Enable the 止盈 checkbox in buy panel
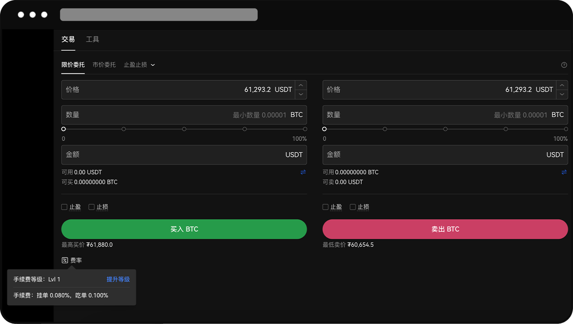573x324 pixels. 64,207
